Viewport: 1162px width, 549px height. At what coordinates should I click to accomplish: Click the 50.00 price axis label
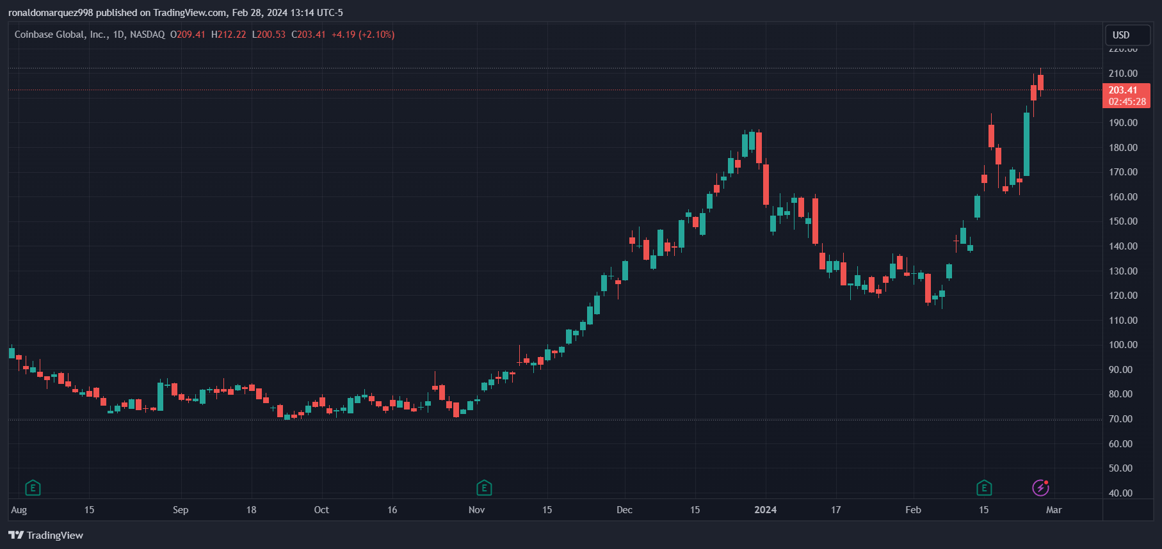(x=1120, y=468)
